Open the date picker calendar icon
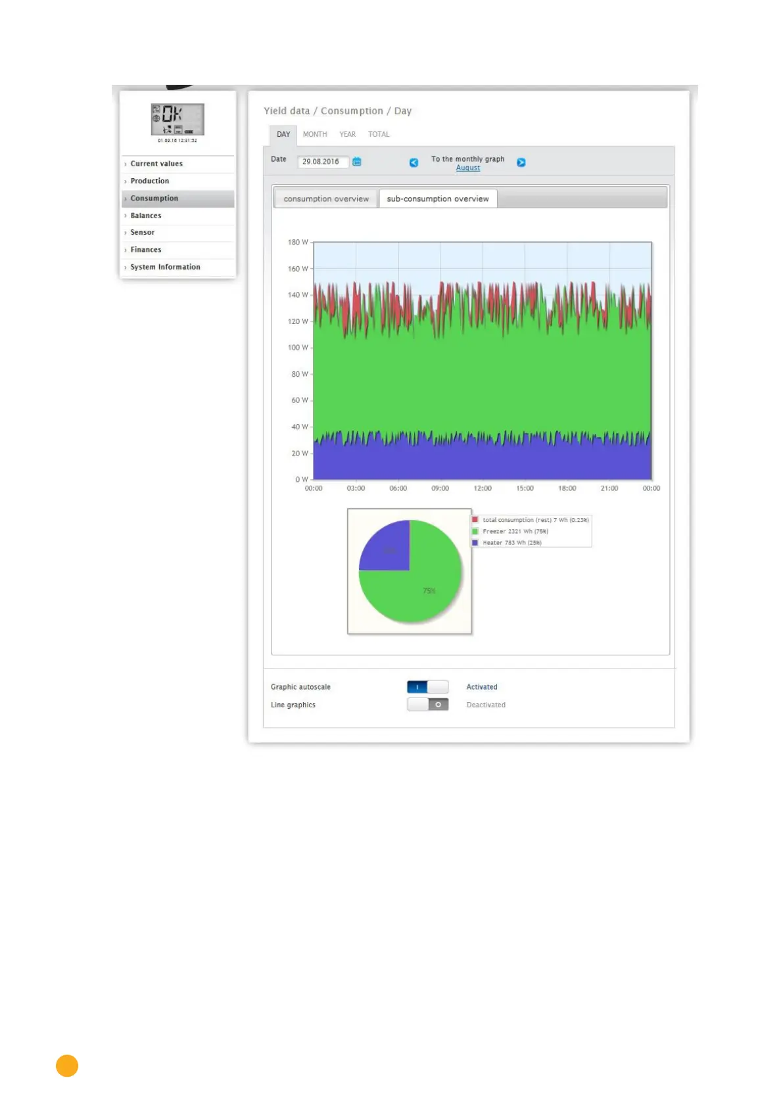The image size is (783, 1107). click(357, 162)
